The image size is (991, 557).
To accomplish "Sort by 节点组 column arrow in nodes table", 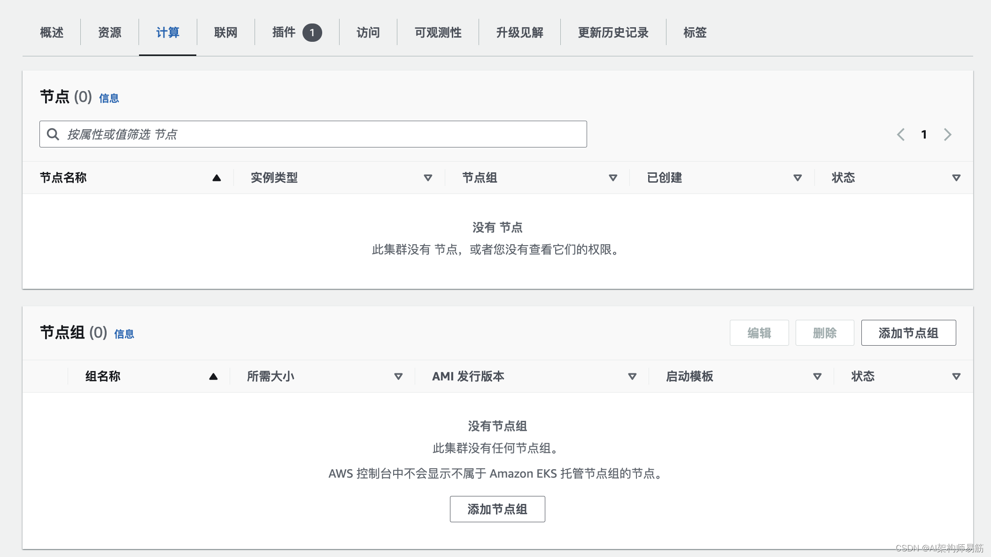I will pyautogui.click(x=613, y=178).
